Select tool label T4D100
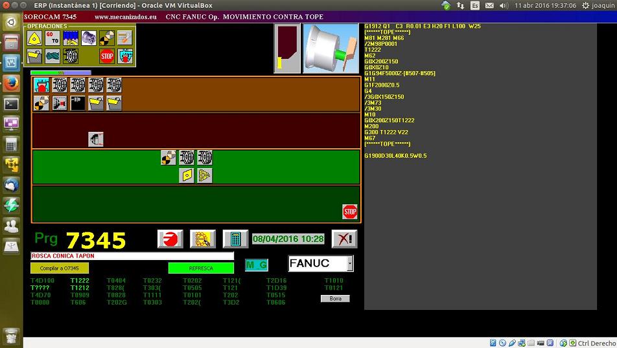 pos(43,281)
